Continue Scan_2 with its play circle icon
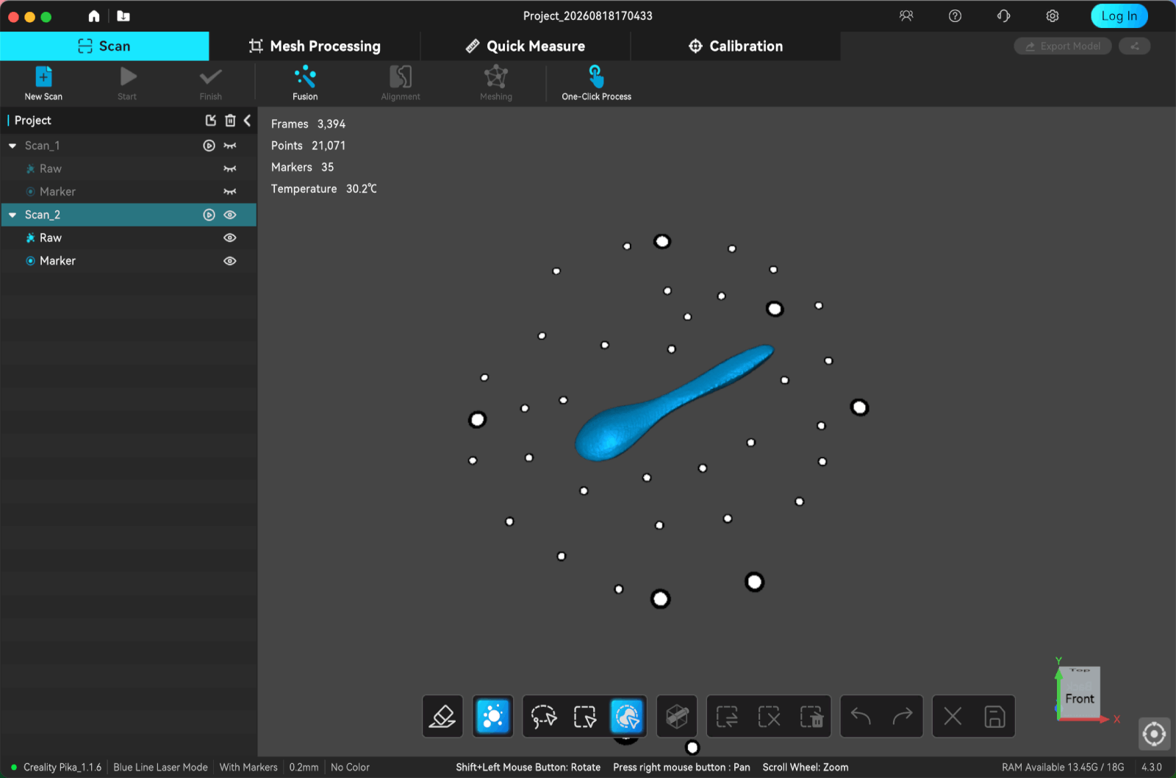Image resolution: width=1176 pixels, height=778 pixels. click(209, 215)
